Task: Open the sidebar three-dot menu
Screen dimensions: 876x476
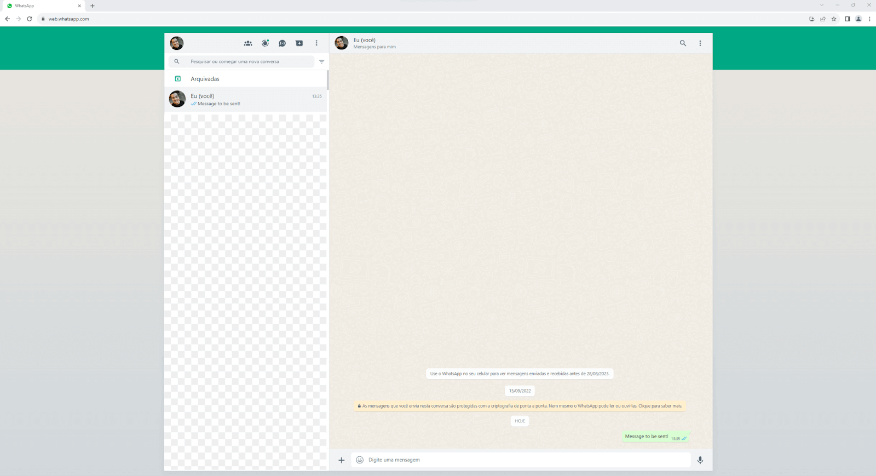Action: (316, 43)
